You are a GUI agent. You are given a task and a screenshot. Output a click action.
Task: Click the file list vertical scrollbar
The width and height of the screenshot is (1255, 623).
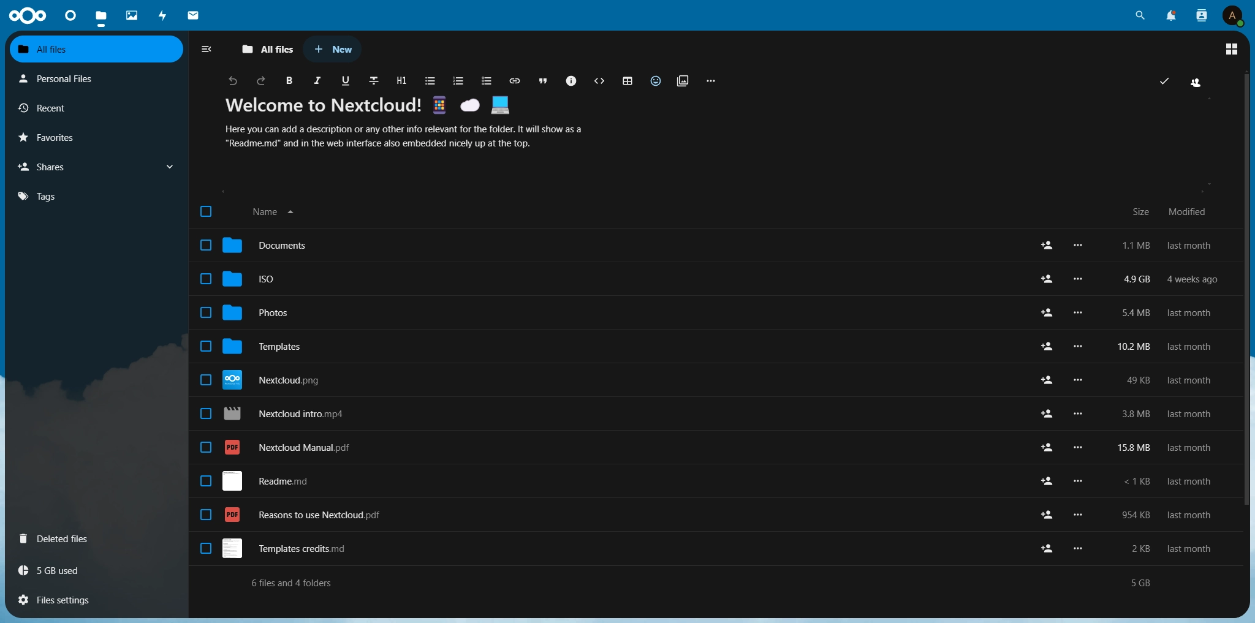tap(1246, 288)
